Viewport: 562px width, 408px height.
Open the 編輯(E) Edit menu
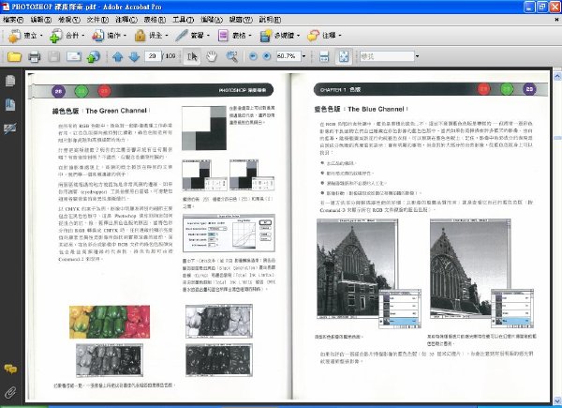[41, 20]
